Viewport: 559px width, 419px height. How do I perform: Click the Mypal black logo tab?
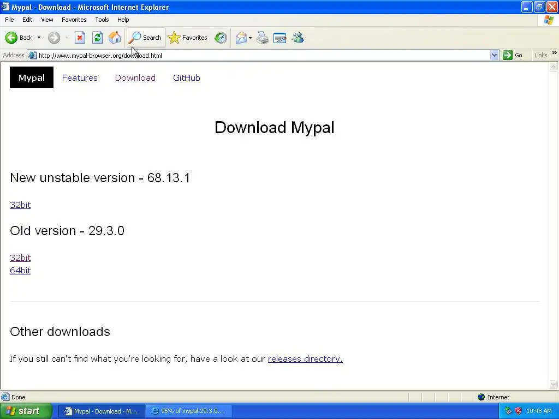tap(31, 77)
